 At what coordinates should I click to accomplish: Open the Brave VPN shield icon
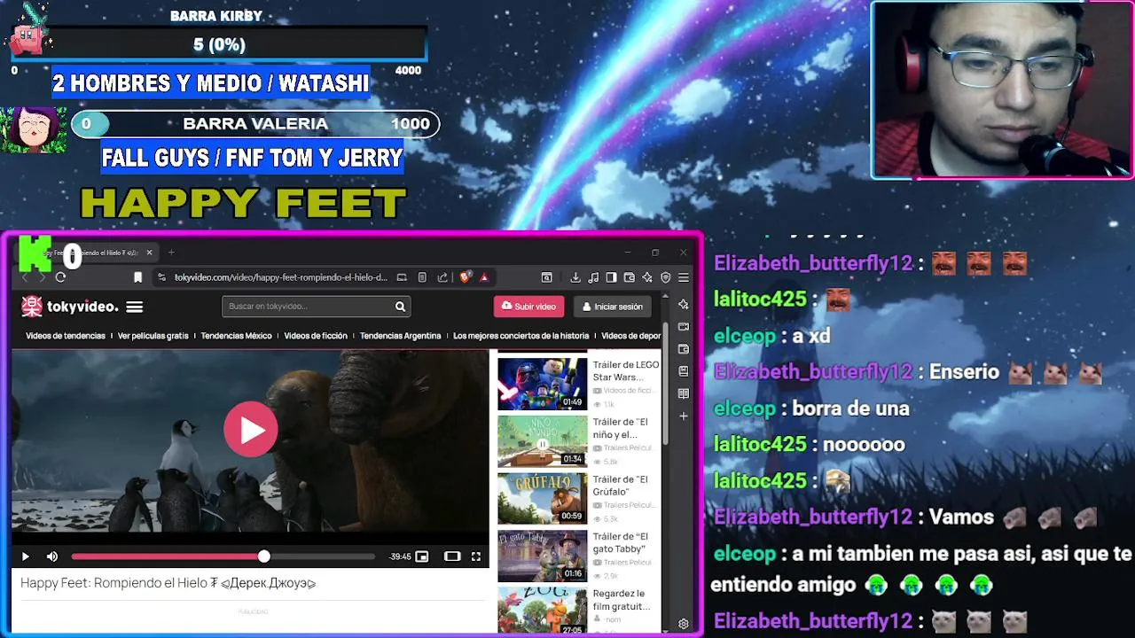click(665, 277)
